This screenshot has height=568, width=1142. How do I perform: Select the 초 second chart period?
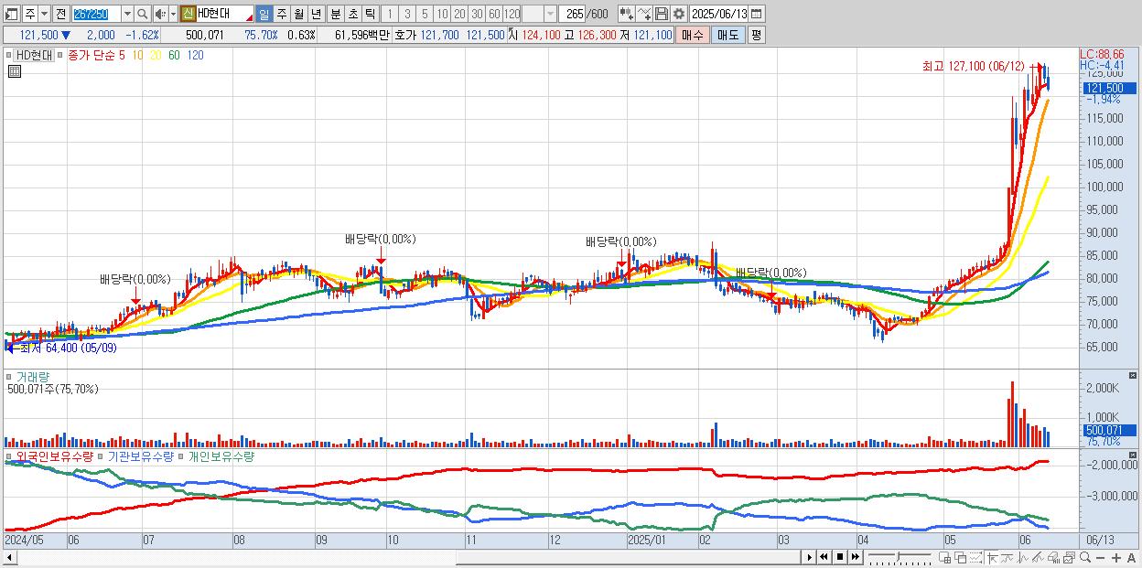(352, 14)
